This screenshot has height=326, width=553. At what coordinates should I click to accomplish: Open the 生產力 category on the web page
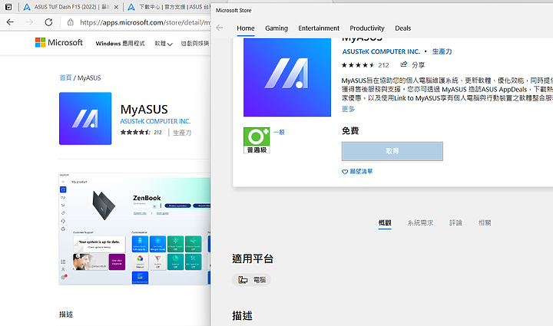[182, 133]
